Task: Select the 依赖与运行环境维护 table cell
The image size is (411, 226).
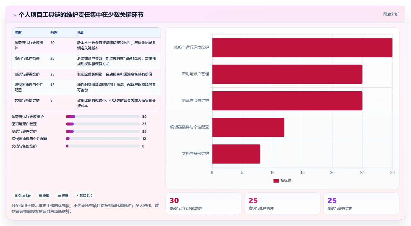Action: [x=29, y=45]
